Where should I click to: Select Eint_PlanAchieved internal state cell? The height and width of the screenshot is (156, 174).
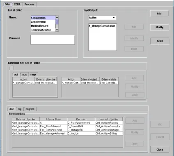[x=53, y=127]
